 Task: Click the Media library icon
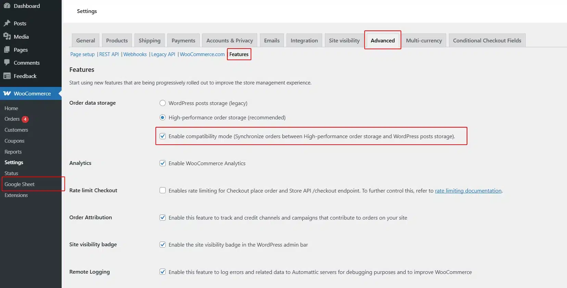pyautogui.click(x=7, y=36)
